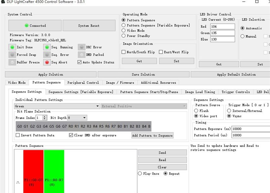Image resolution: width=270 pixels, height=193 pixels.
Task: Open the Trigger Controls sub-tab
Action: (x=236, y=92)
